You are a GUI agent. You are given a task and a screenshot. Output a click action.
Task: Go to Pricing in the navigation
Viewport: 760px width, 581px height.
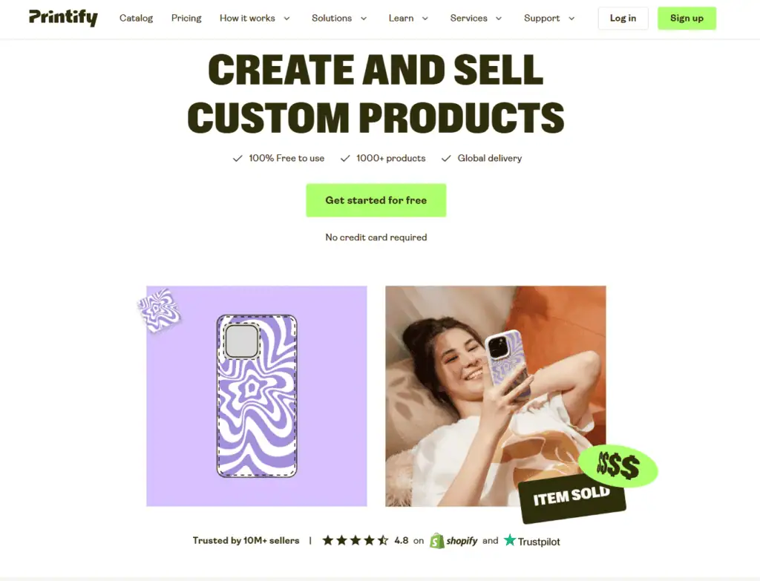point(186,19)
